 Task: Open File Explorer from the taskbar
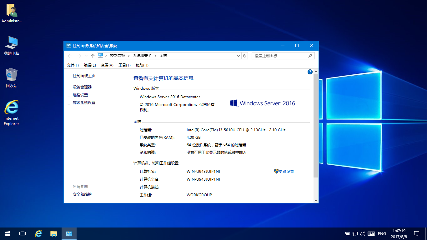54,234
